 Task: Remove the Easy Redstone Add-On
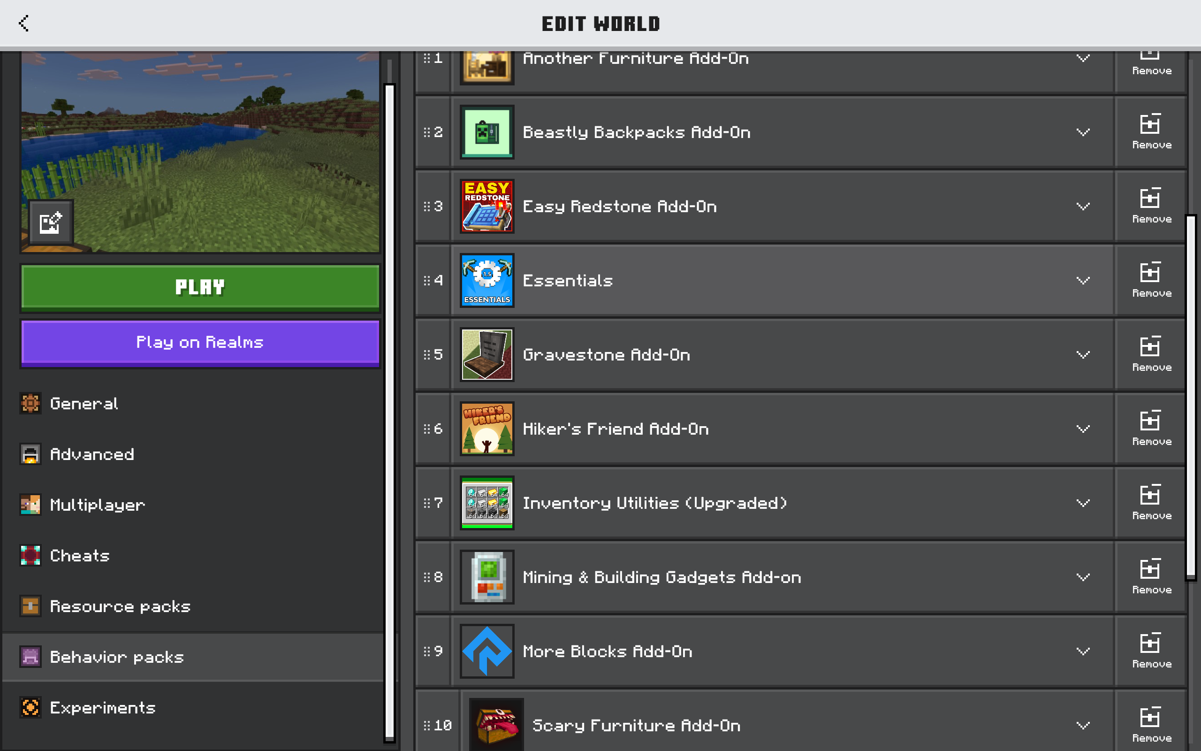1151,206
